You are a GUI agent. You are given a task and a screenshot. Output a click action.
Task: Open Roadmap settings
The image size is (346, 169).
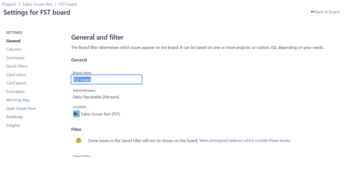tap(15, 117)
